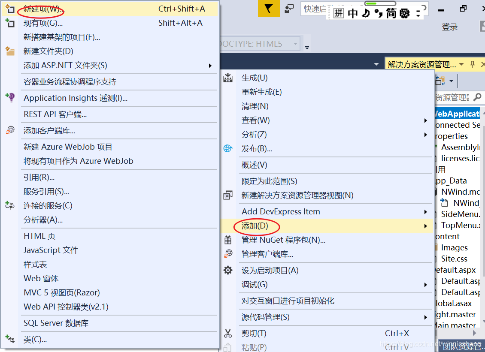Viewport: 485px width, 352px height.
Task: Select MVC 5 视图页(Razor) entry
Action: click(x=109, y=293)
